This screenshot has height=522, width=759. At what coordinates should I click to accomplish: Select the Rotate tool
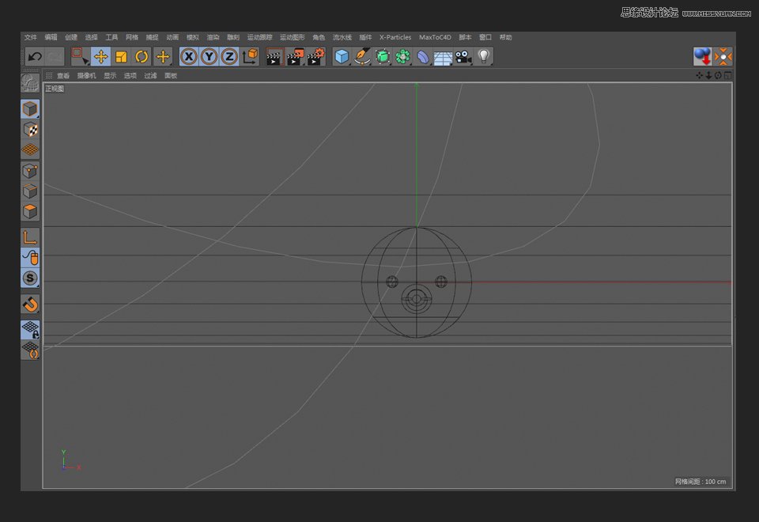[142, 56]
